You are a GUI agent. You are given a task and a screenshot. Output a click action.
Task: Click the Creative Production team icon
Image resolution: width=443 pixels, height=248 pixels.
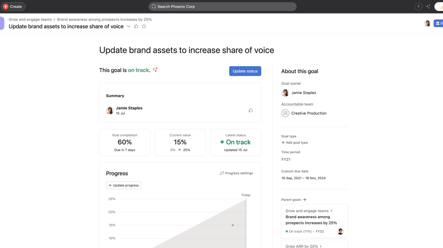285,113
